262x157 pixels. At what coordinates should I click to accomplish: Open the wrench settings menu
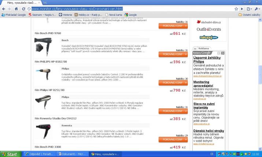click(x=257, y=9)
